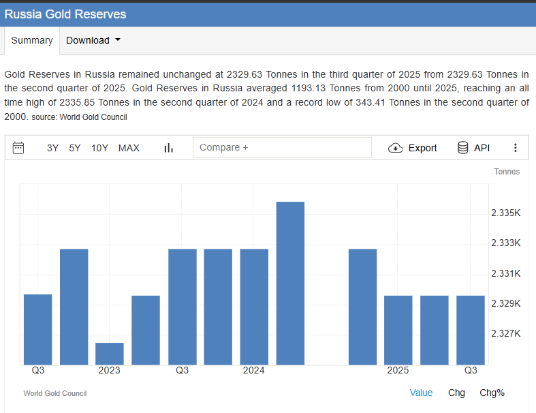
Task: Select the MAX time range
Action: 129,148
